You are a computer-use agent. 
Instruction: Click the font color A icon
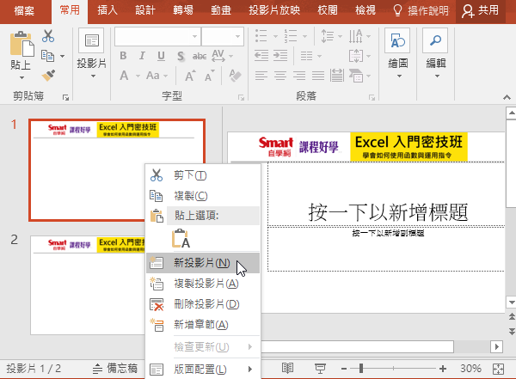(124, 76)
